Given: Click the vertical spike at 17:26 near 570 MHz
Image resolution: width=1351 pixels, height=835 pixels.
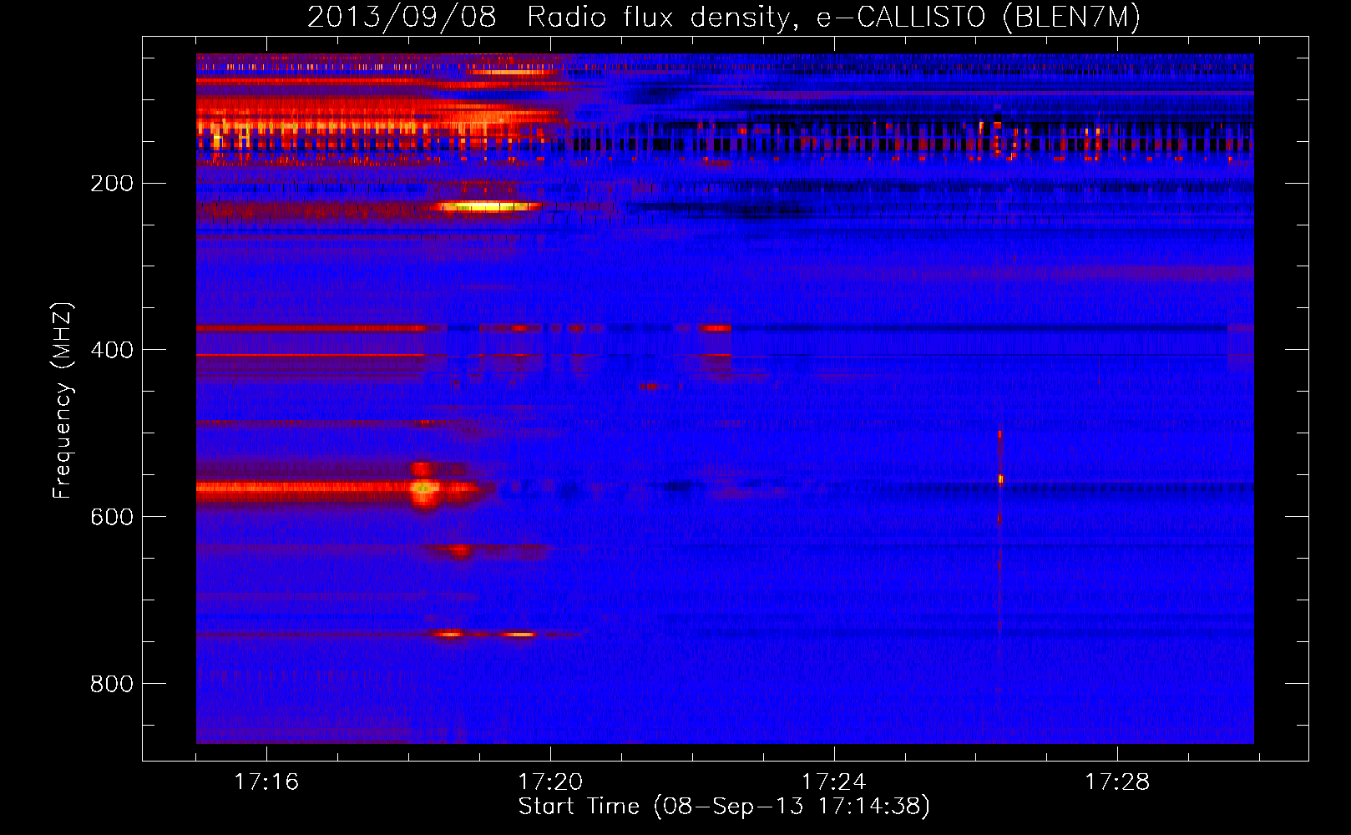Looking at the screenshot, I should pos(1000,479).
